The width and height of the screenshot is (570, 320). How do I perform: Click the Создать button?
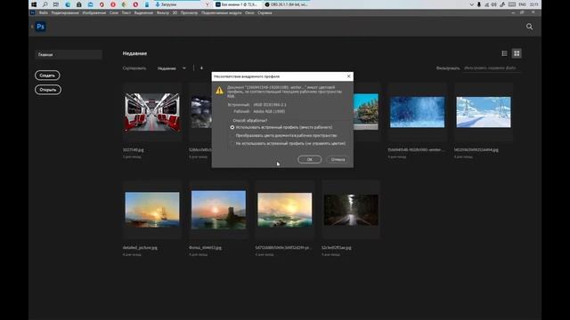tap(47, 75)
